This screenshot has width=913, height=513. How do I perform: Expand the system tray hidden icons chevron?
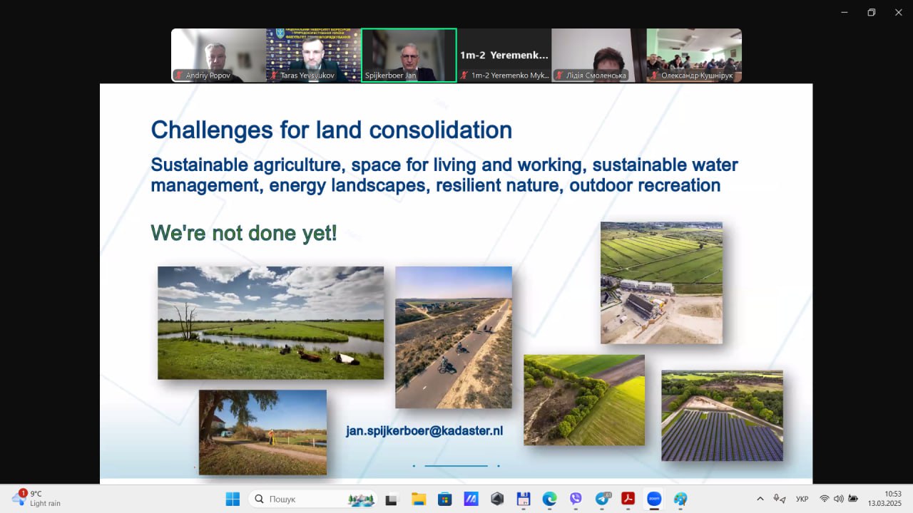pyautogui.click(x=760, y=499)
